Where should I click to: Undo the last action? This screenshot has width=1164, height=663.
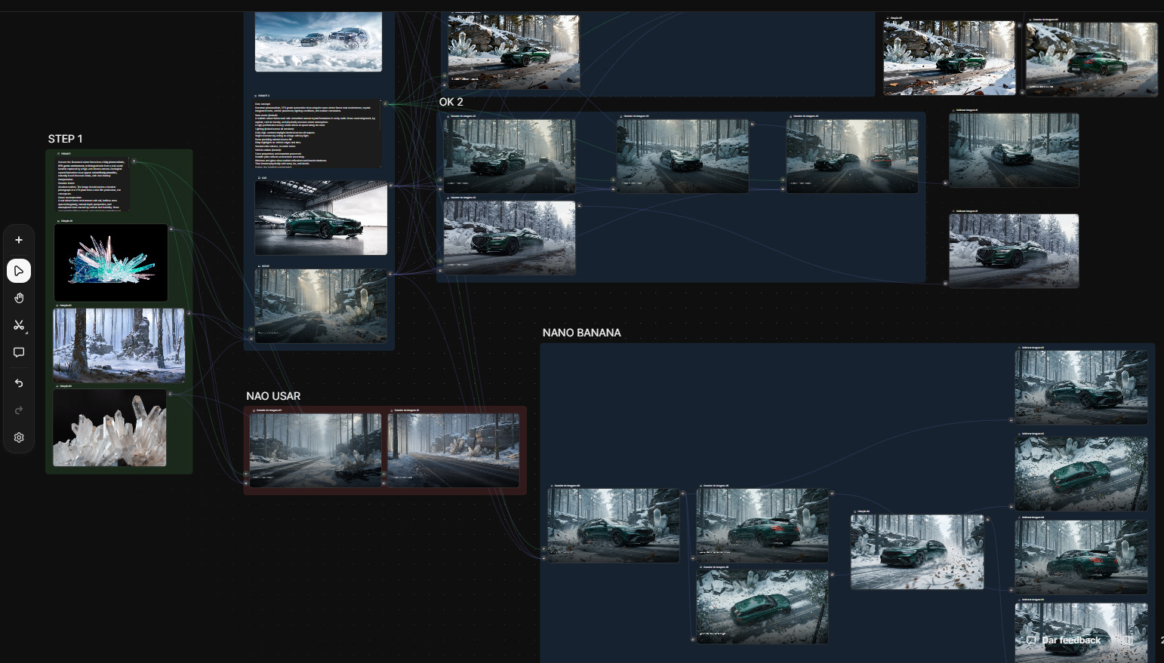pos(19,383)
